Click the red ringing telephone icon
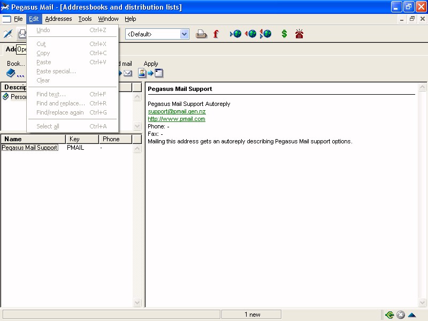Viewport: 428px width, 321px height. pyautogui.click(x=299, y=34)
